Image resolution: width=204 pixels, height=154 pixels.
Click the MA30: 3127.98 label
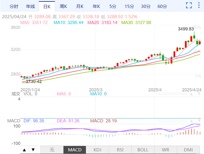point(136,23)
